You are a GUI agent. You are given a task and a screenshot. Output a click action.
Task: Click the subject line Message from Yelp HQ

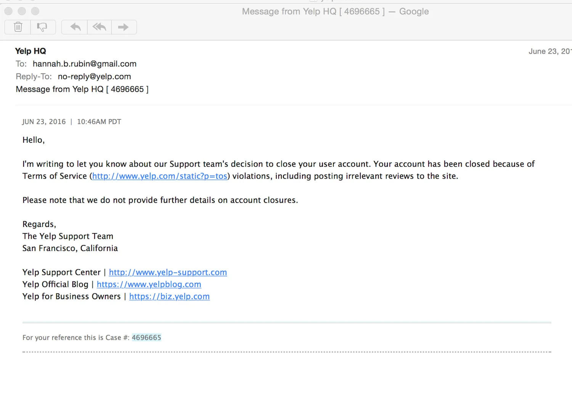click(82, 89)
